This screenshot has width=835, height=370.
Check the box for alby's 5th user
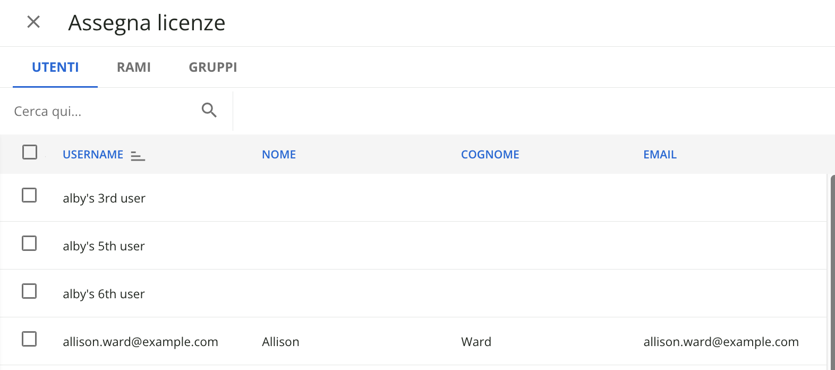pos(29,243)
